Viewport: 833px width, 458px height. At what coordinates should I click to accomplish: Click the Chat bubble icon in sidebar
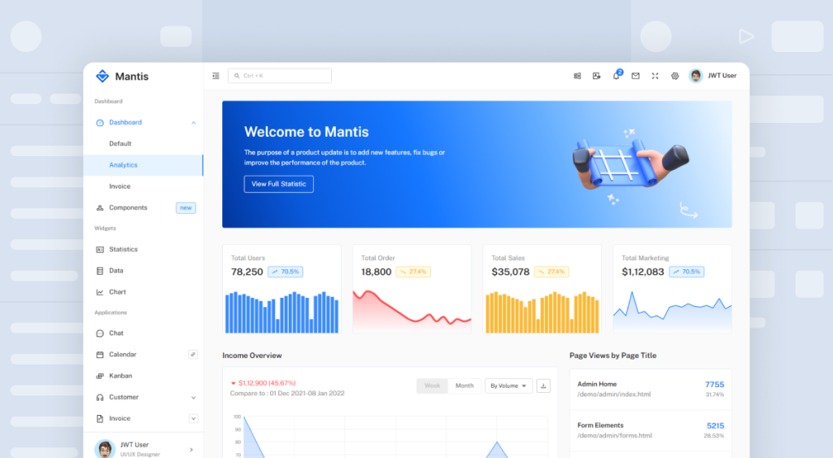(99, 334)
